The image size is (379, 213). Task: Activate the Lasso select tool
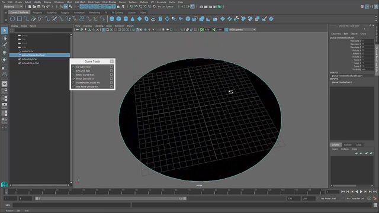tap(4, 38)
